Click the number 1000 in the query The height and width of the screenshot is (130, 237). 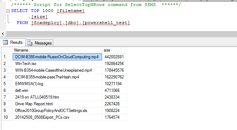(x=48, y=11)
